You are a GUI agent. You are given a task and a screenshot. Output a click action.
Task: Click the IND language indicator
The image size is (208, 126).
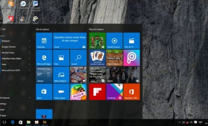(200, 122)
